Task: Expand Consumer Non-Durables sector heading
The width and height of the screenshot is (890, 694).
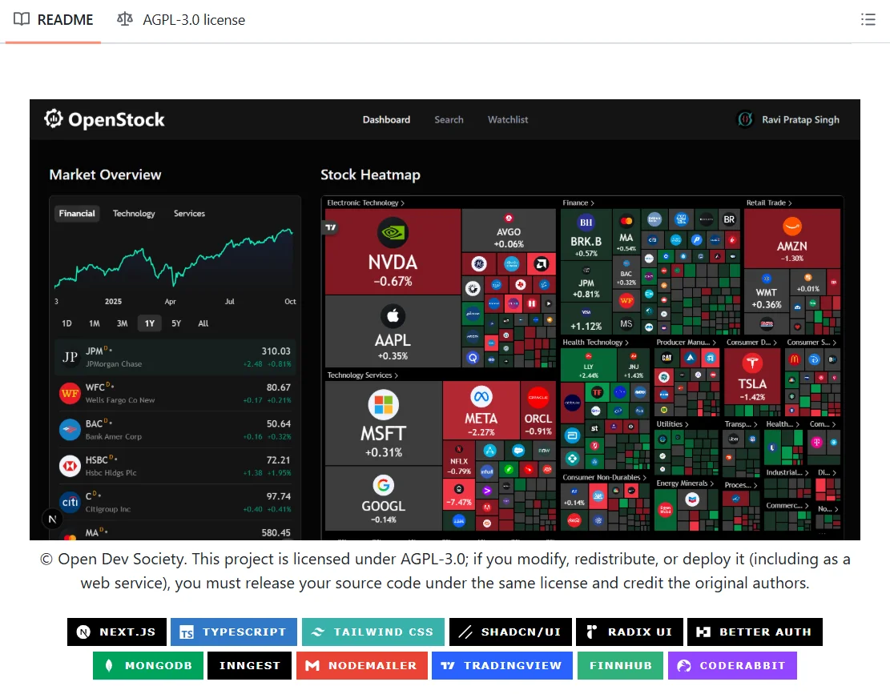Action: 605,477
